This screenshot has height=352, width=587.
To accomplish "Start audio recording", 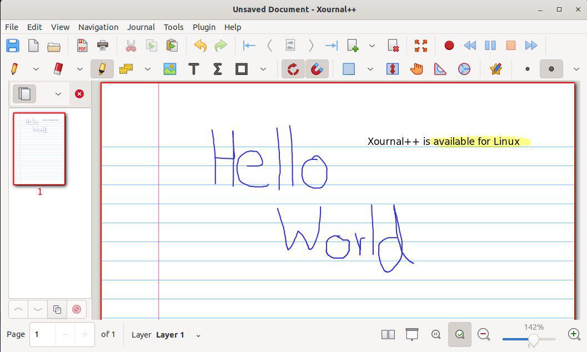I will point(449,46).
